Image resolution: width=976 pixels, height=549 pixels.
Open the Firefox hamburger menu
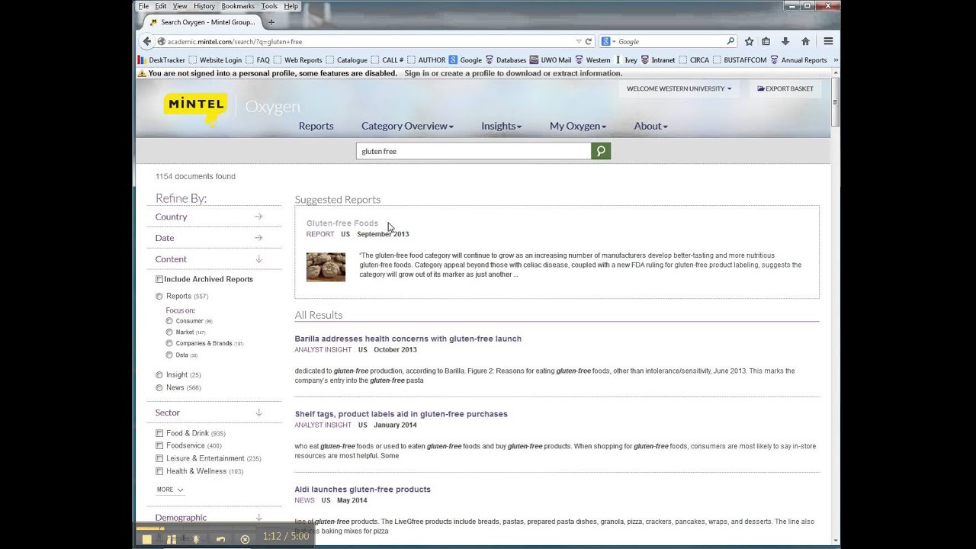(x=828, y=41)
